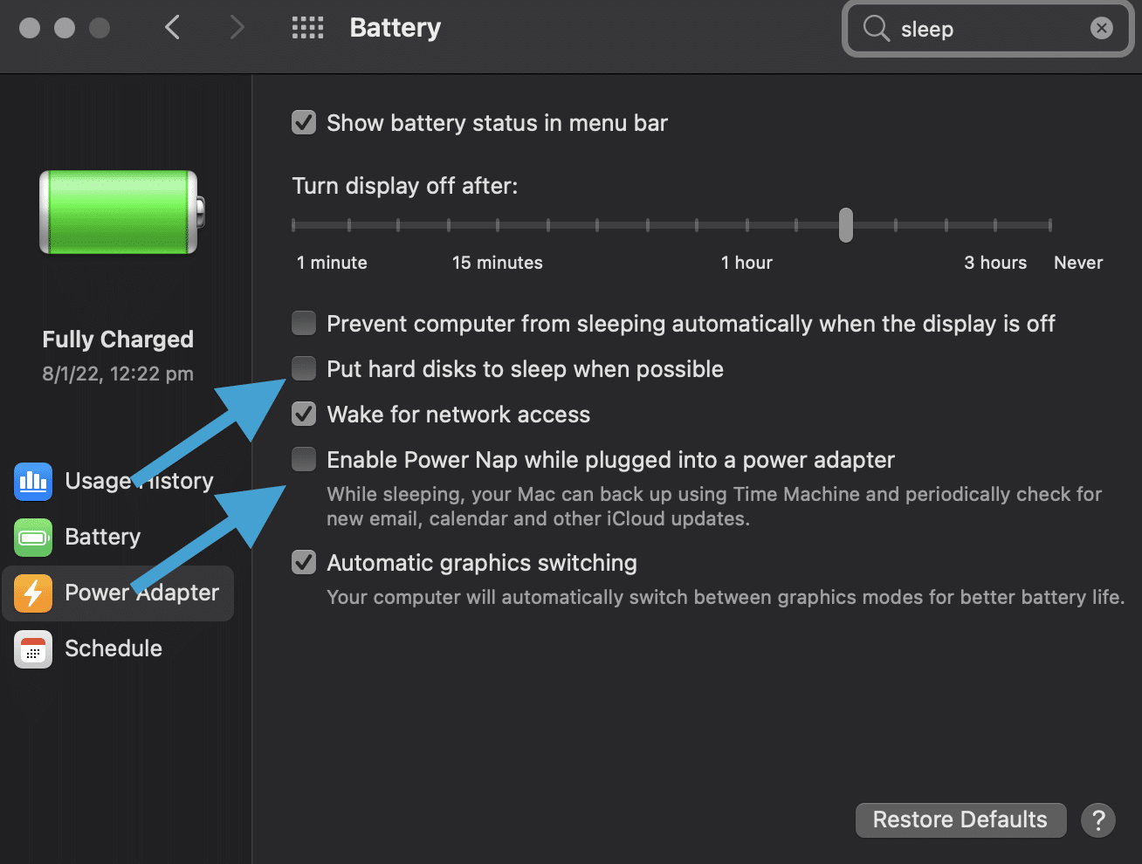Check Put hard disks to sleep

(304, 368)
